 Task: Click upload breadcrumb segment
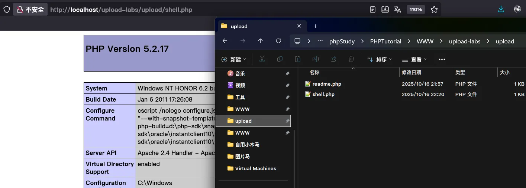(505, 41)
